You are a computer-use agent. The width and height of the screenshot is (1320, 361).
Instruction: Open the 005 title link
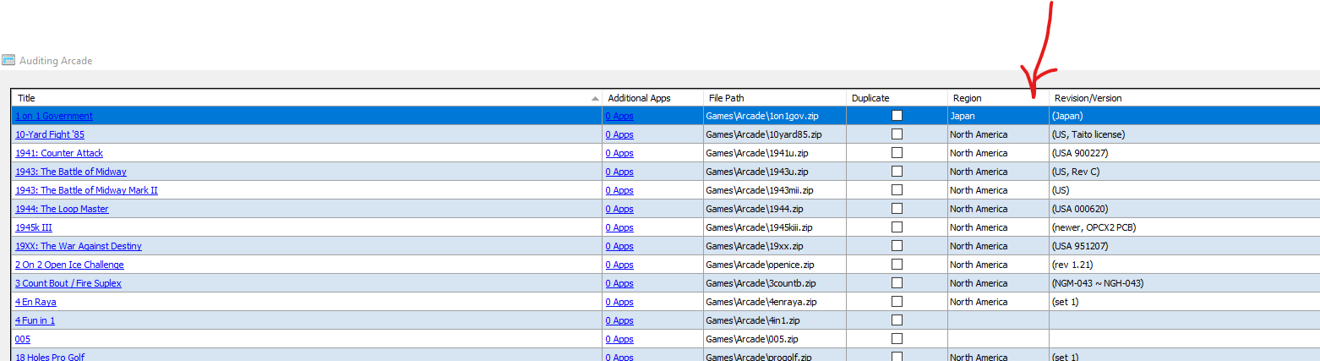click(23, 339)
